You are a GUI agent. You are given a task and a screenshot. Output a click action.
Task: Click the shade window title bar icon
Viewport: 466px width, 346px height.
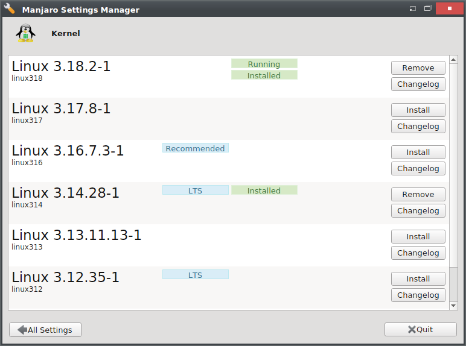(x=413, y=9)
